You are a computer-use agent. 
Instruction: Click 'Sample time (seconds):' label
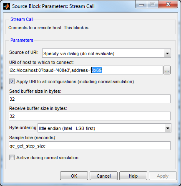tap(33, 138)
